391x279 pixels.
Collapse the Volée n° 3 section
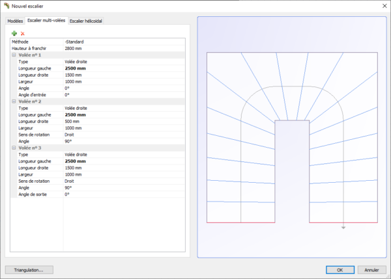pos(14,148)
